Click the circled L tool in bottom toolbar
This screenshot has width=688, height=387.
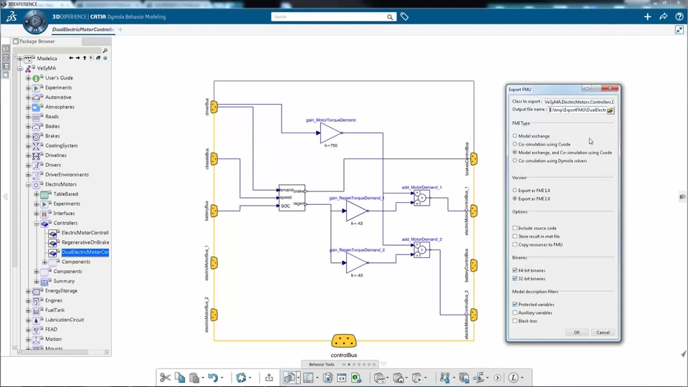click(x=513, y=378)
